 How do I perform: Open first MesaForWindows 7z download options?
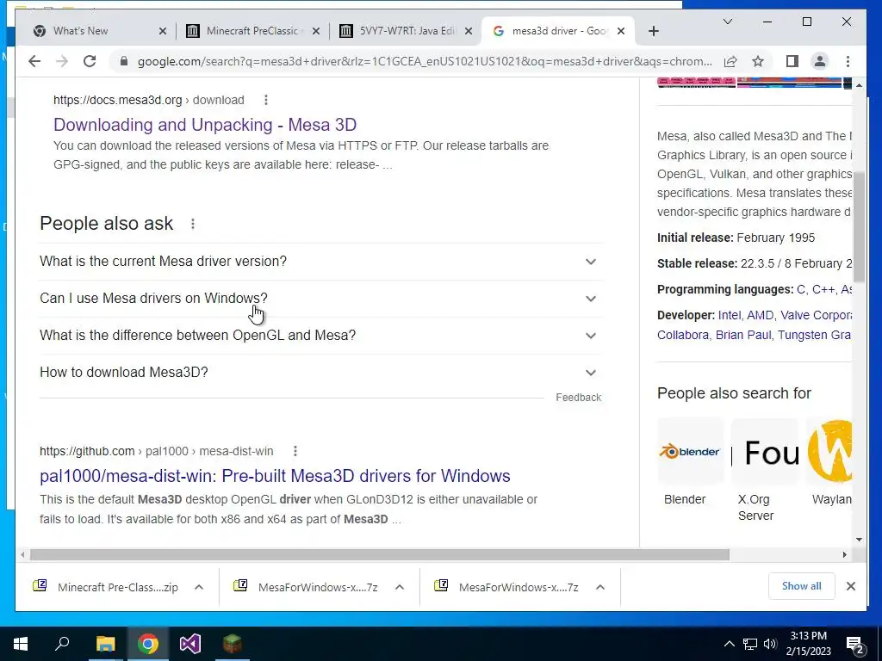pyautogui.click(x=400, y=587)
